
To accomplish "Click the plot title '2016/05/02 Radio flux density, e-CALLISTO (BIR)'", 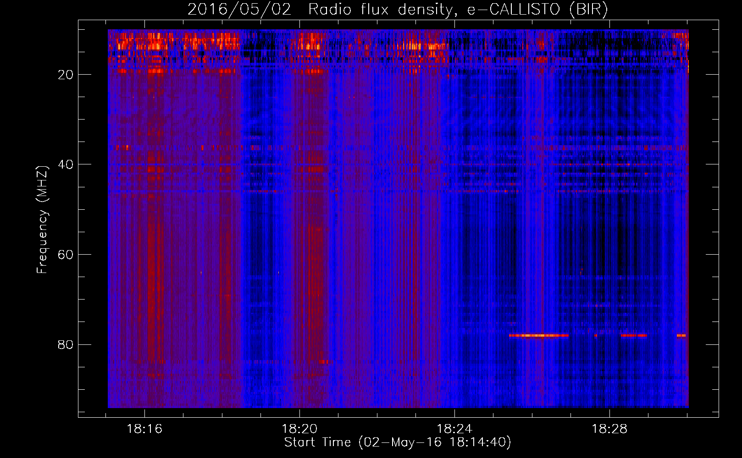I will click(x=398, y=9).
